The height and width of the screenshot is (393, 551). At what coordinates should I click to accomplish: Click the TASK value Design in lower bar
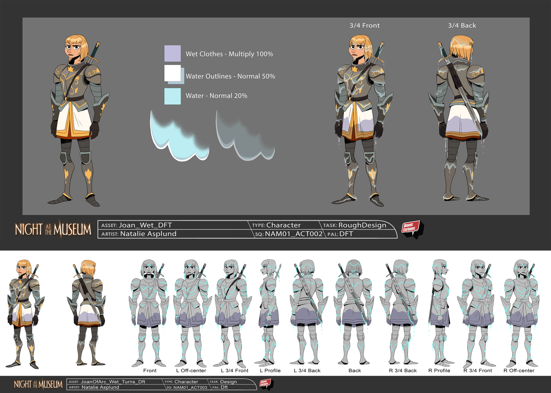229,382
